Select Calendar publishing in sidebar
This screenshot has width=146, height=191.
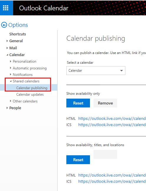pos(32,88)
